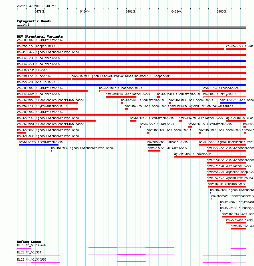The height and width of the screenshot is (266, 254).
Task: Click the 84830k ruler position
Action: pos(222,11)
